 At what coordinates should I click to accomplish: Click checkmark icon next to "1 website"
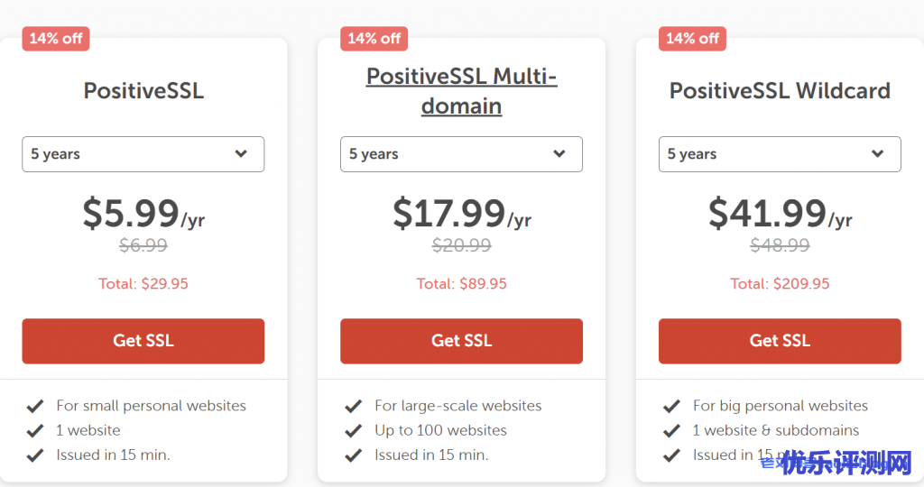coord(35,430)
